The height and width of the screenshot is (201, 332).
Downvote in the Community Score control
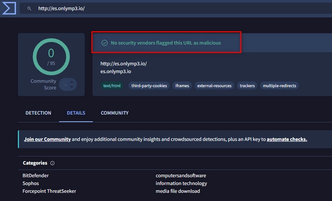pyautogui.click(x=72, y=87)
